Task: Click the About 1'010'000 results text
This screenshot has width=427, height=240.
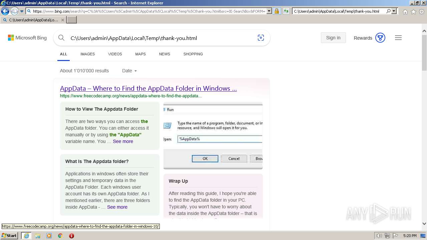Action: pyautogui.click(x=84, y=71)
